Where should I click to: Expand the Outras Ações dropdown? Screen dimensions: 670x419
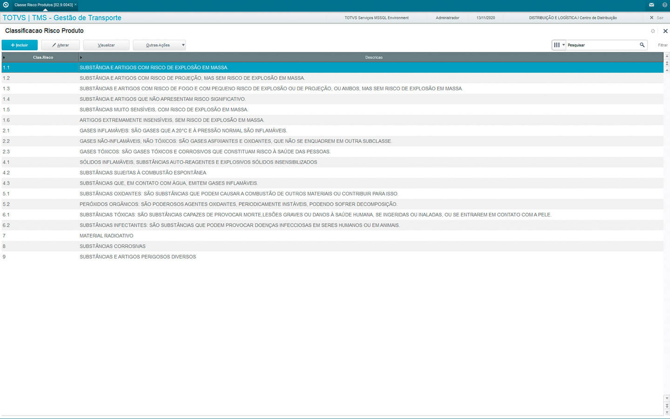[x=183, y=45]
